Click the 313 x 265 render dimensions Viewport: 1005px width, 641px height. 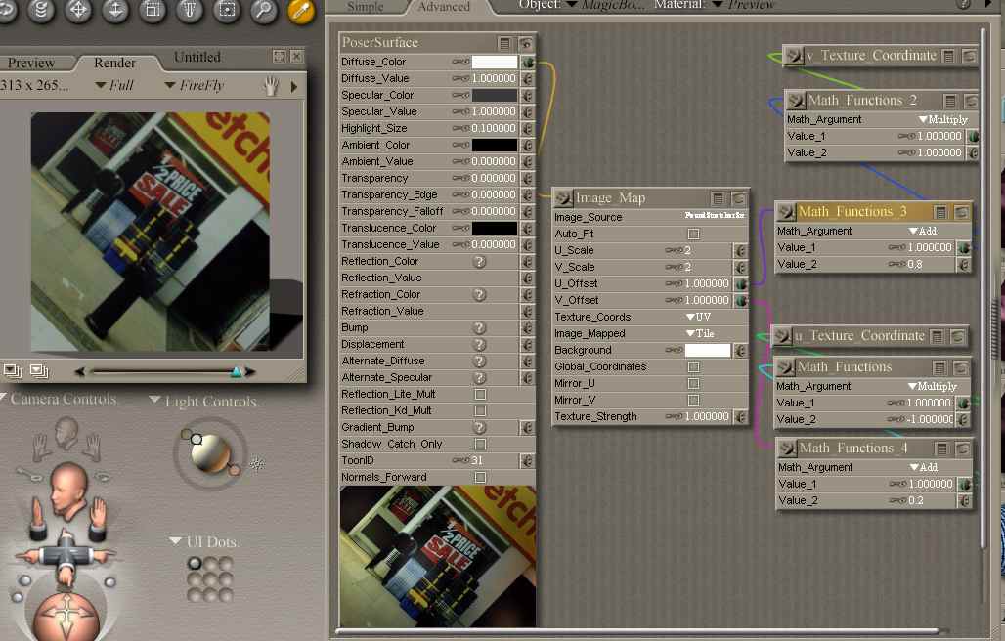[x=34, y=85]
